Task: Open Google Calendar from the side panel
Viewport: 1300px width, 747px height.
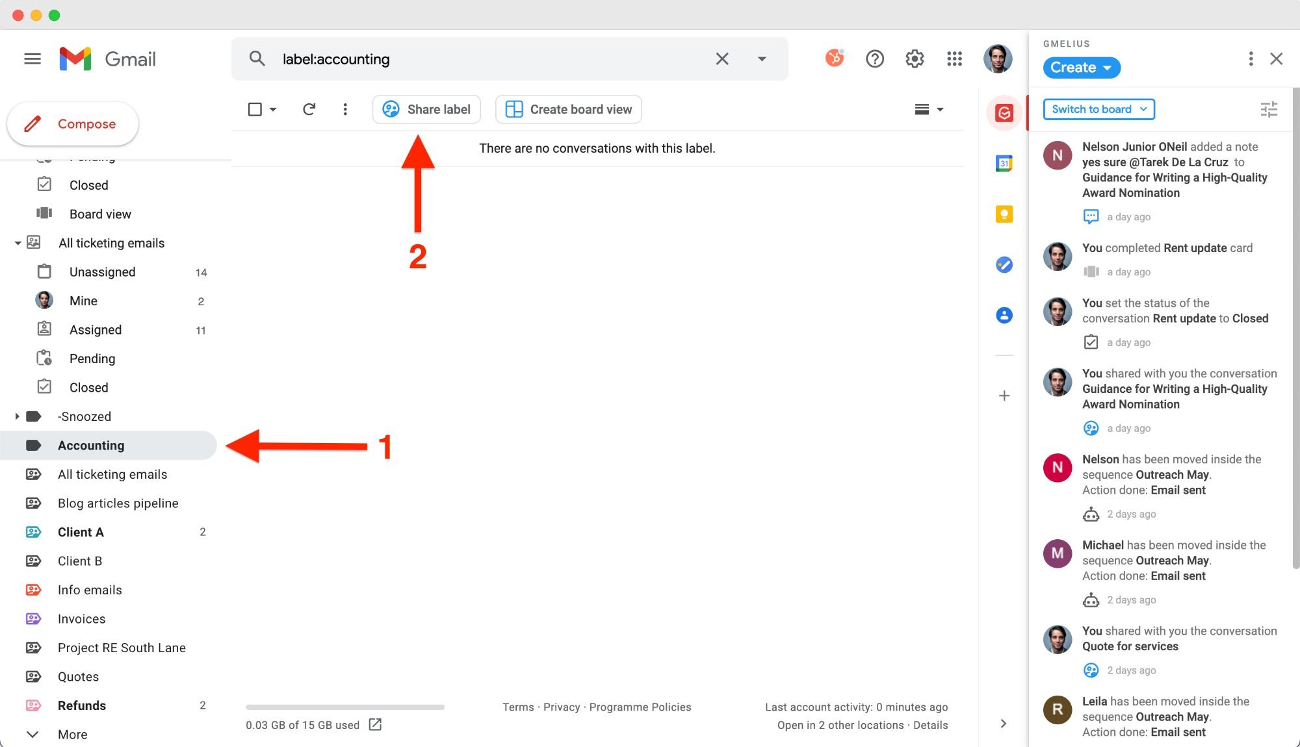Action: point(1004,164)
